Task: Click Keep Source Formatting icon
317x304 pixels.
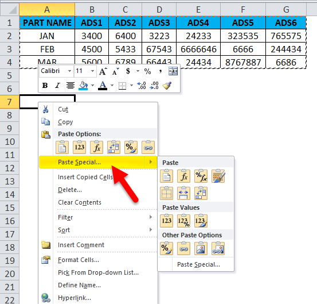Action: click(x=218, y=176)
